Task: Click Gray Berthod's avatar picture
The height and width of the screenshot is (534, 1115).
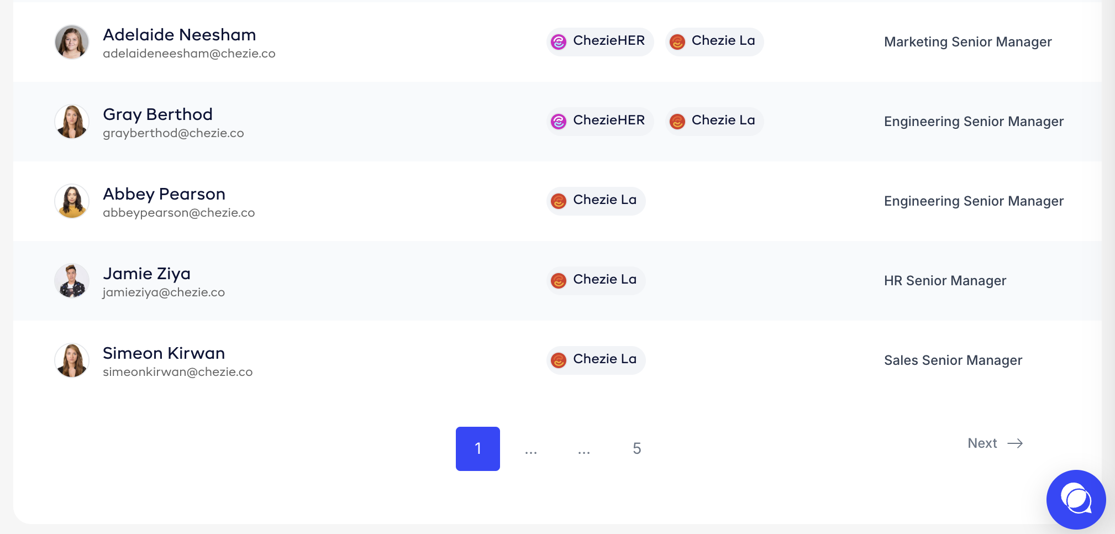Action: click(x=72, y=122)
